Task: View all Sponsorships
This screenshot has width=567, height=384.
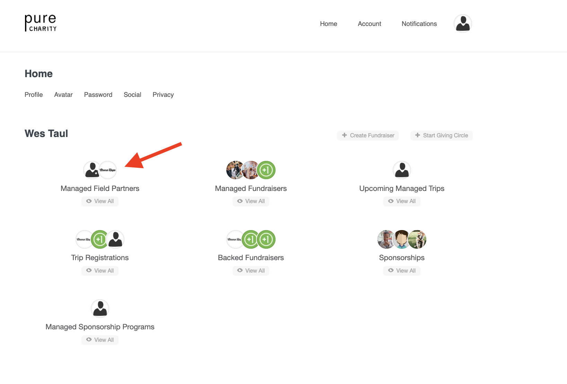Action: [x=402, y=271]
